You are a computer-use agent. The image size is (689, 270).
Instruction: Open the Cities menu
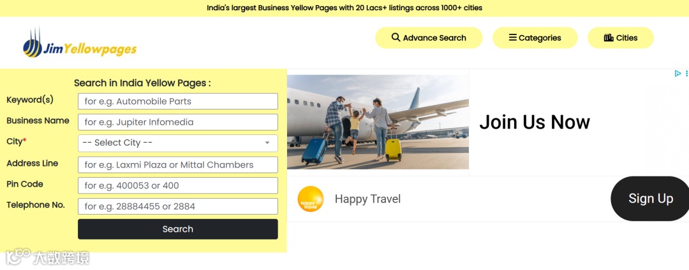(621, 38)
